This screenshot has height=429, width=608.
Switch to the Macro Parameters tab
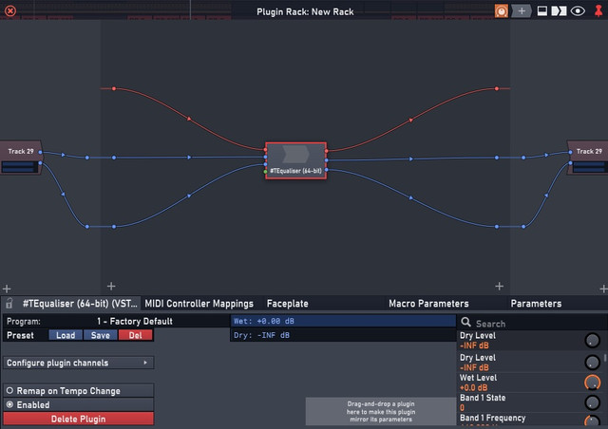click(428, 304)
